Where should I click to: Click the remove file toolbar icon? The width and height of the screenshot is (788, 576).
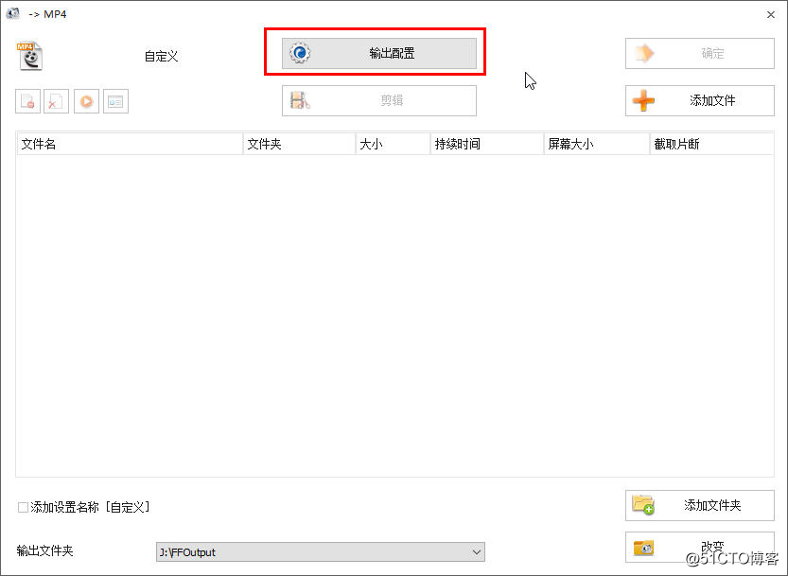click(x=27, y=101)
